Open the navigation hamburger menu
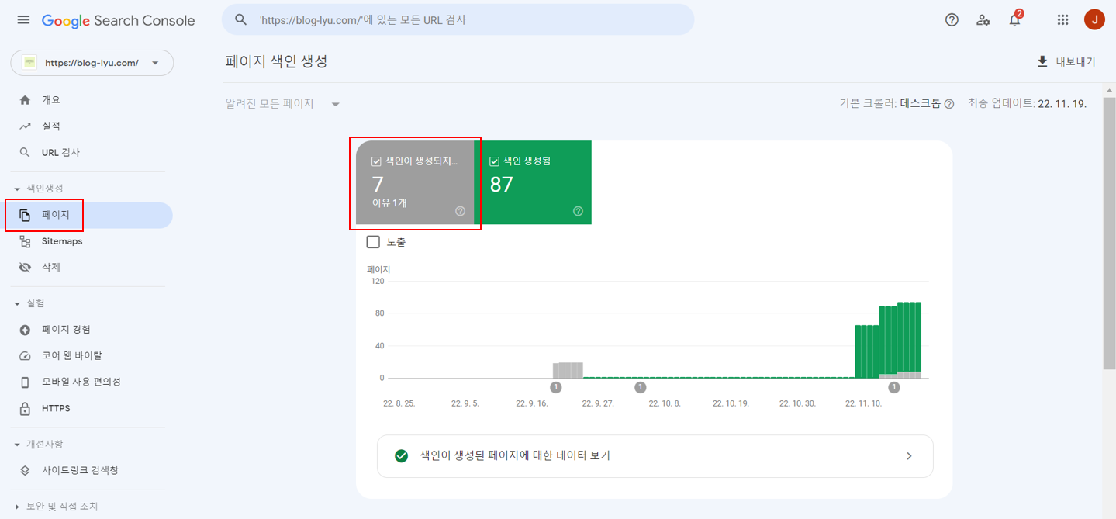 23,20
